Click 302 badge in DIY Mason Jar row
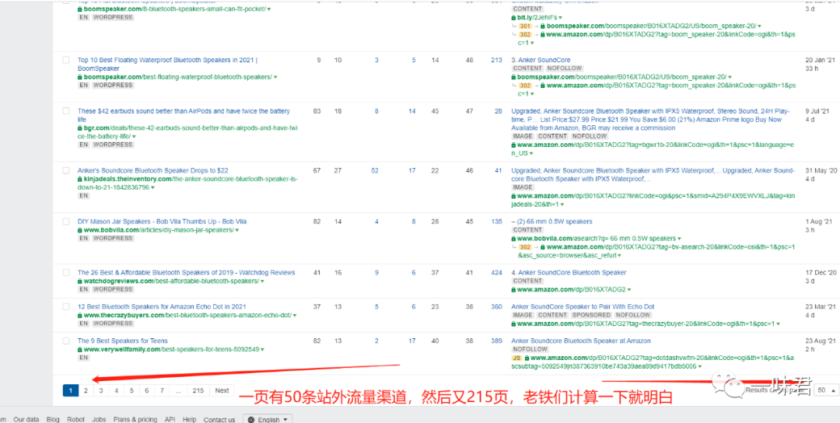840x423 pixels. pos(525,247)
